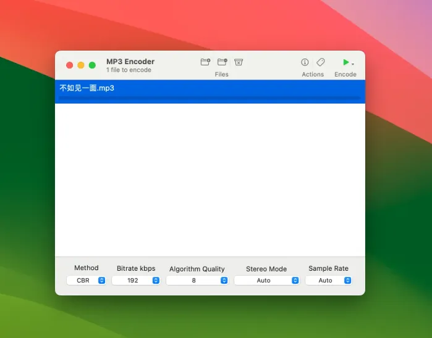The height and width of the screenshot is (338, 432).
Task: Open the Algorithm Quality dropdown
Action: pyautogui.click(x=197, y=280)
